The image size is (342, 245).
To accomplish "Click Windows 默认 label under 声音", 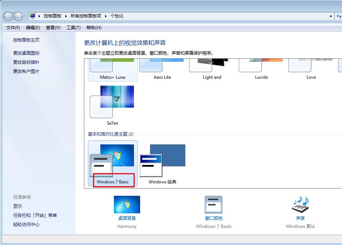I will [x=300, y=226].
